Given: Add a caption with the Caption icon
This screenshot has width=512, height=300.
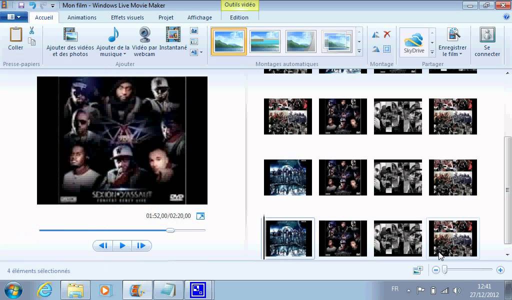Looking at the screenshot, I should pos(194,41).
